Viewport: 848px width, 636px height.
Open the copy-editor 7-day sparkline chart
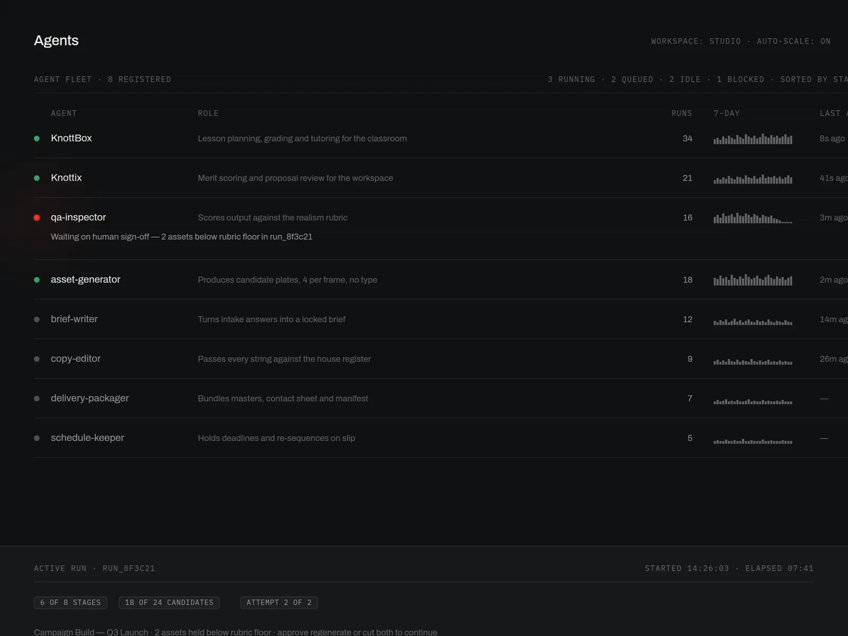(x=753, y=362)
